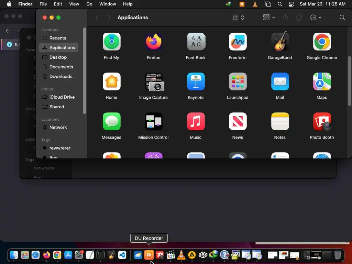Open Firefox in the Applications folder

154,42
